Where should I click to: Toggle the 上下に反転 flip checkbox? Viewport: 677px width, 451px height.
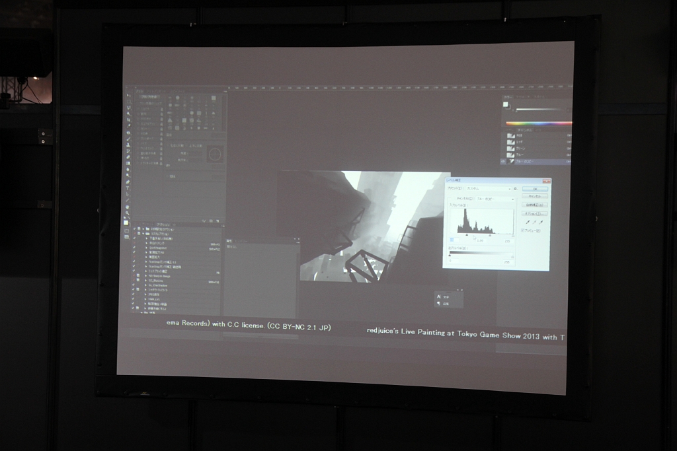(x=187, y=146)
